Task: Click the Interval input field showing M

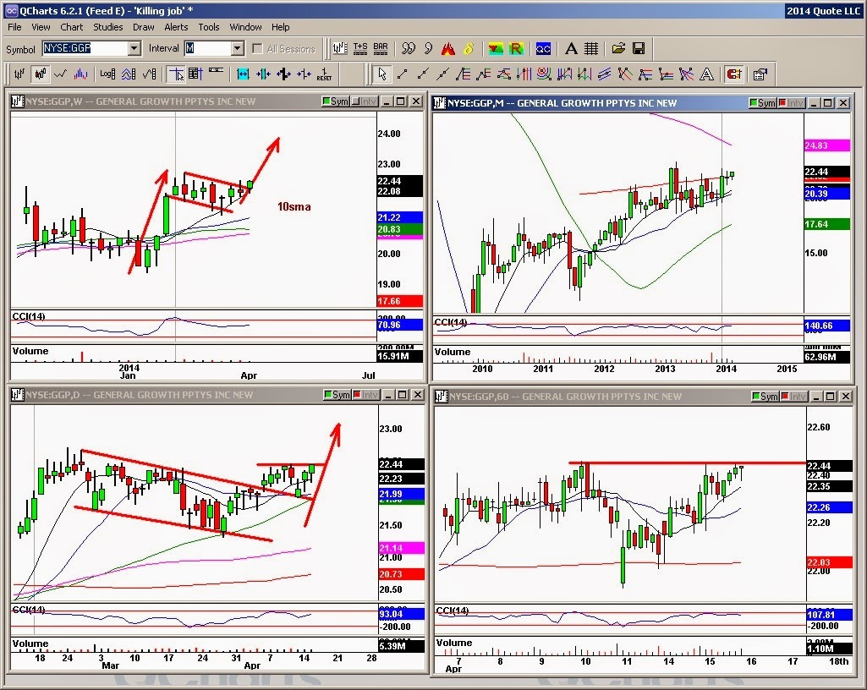Action: click(208, 49)
